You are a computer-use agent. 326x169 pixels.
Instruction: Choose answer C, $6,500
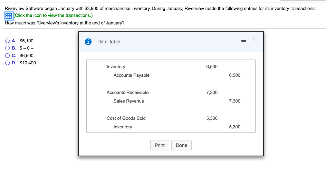coord(8,55)
